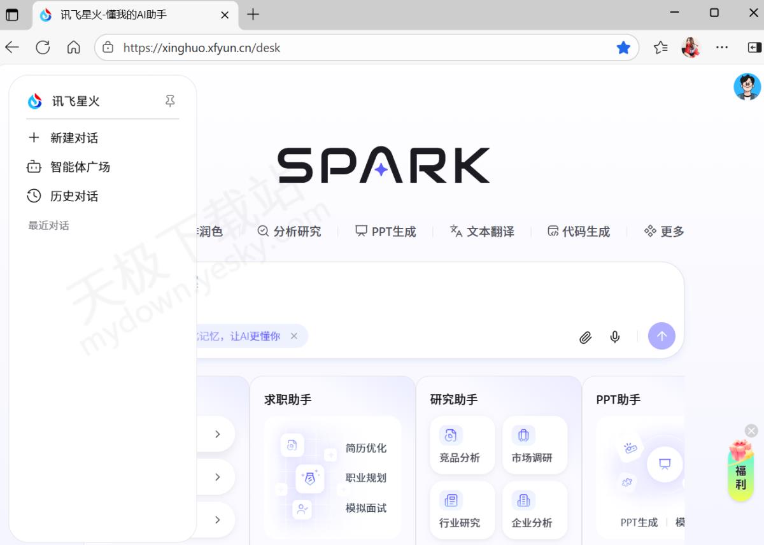Pin the sidebar with the pushpin icon

pos(170,101)
